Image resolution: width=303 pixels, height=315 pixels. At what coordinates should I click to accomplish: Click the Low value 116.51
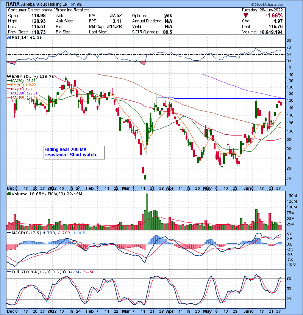(39, 27)
